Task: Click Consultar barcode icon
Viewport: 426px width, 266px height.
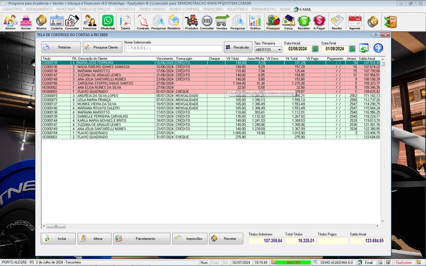Action: 207,22
